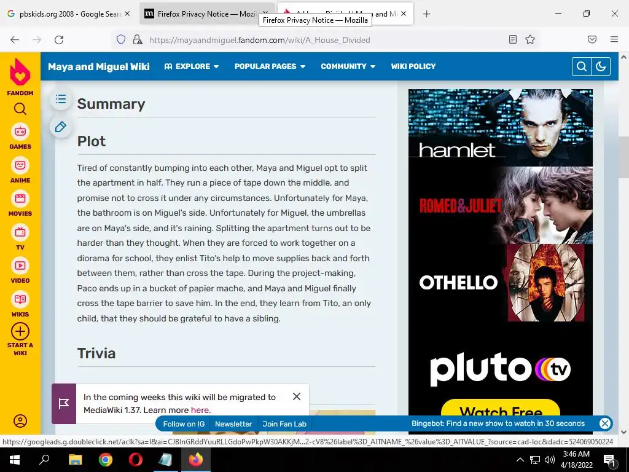Image resolution: width=629 pixels, height=472 pixels.
Task: Expand the Explore dropdown menu
Action: (192, 66)
